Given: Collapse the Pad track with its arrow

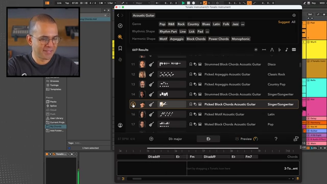Looking at the screenshot, I should tap(308, 22).
